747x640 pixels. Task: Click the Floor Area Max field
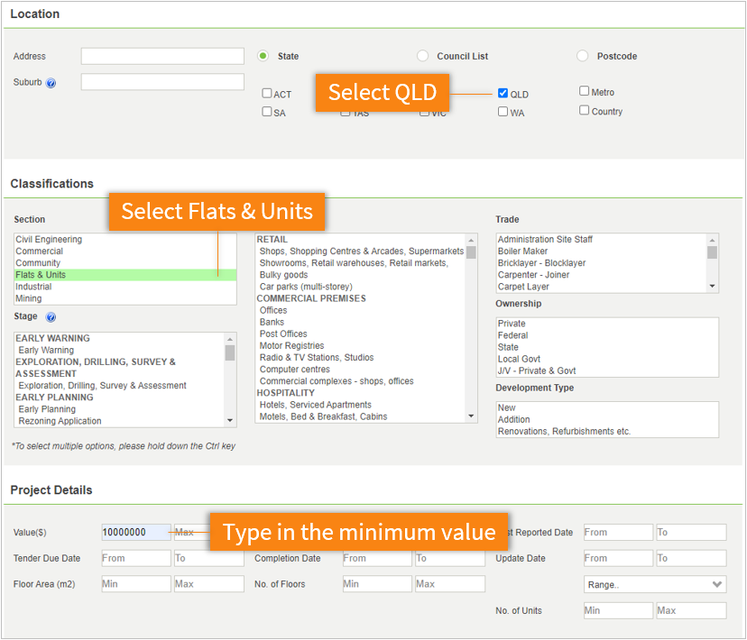pos(209,584)
